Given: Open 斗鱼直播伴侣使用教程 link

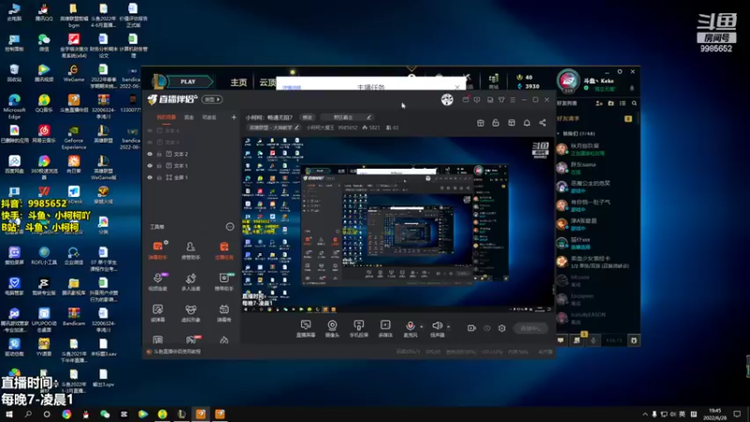Looking at the screenshot, I should click(177, 352).
